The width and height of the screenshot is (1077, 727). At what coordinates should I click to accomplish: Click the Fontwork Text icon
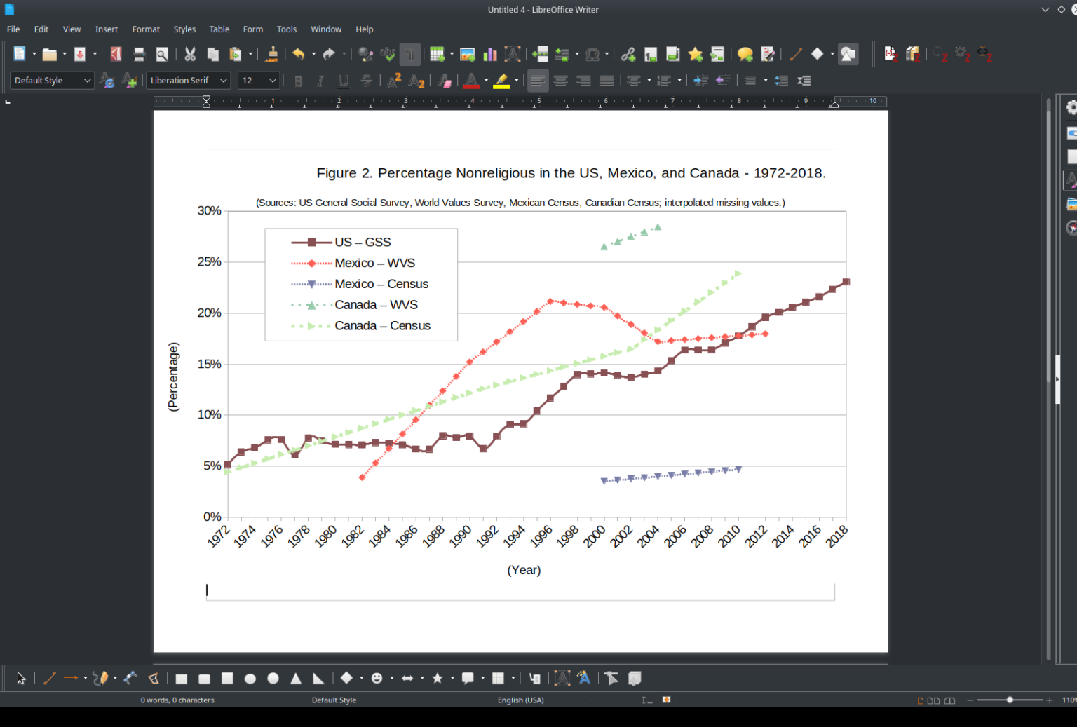[584, 678]
